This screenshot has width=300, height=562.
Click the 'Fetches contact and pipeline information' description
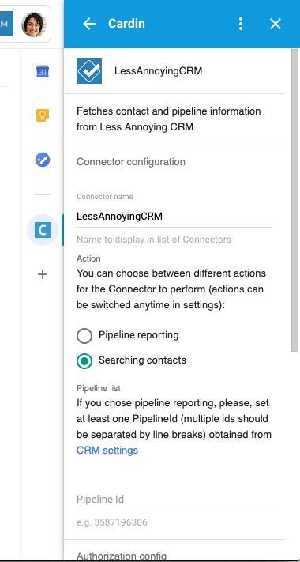(169, 119)
